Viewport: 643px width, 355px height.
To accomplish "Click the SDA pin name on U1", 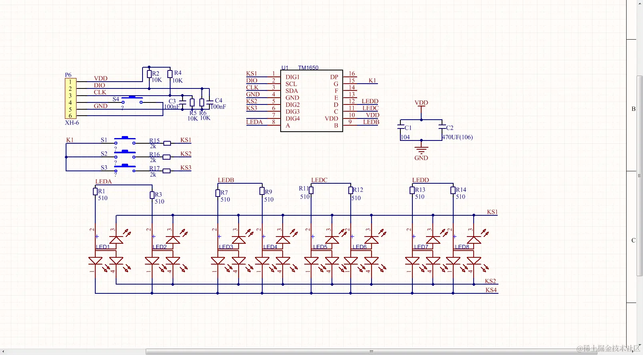I will pos(291,91).
